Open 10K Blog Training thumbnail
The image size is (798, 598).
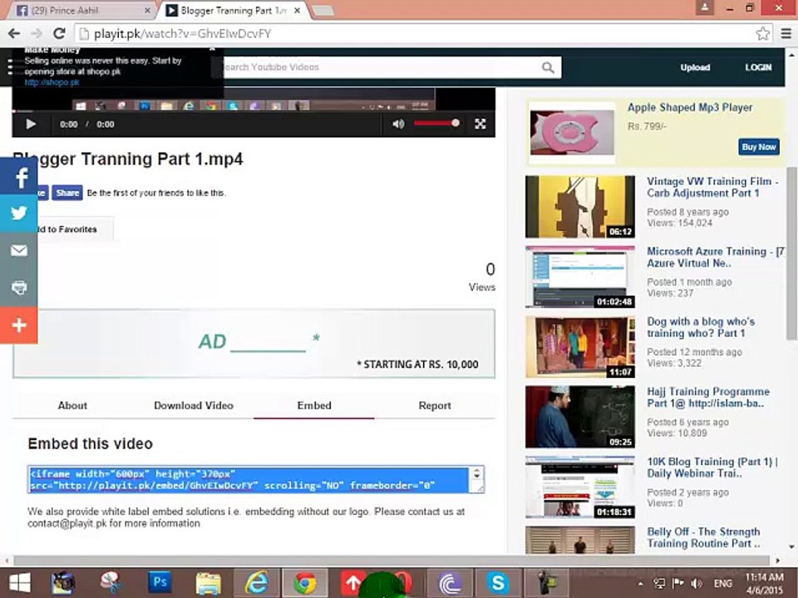(580, 488)
